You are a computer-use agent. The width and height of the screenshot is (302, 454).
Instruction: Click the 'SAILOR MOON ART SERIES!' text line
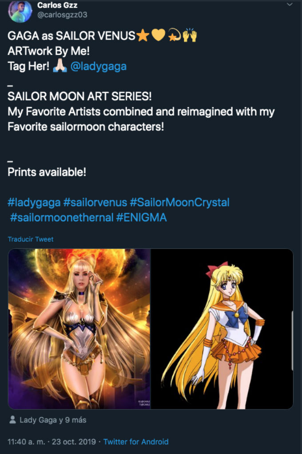click(x=79, y=97)
